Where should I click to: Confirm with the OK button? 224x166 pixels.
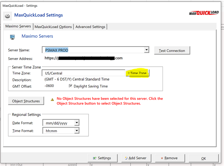click(204, 158)
